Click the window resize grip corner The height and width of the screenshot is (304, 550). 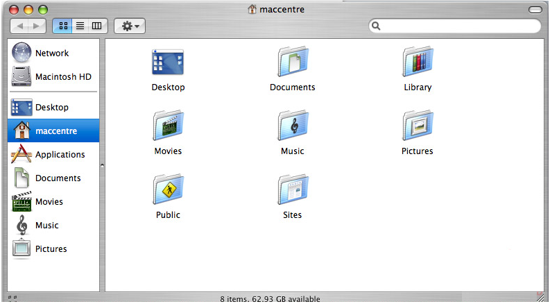tap(540, 297)
